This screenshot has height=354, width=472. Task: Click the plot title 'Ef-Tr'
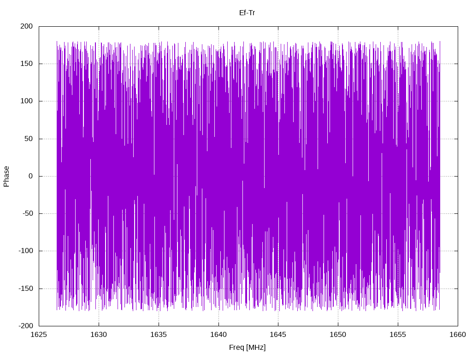(x=247, y=13)
